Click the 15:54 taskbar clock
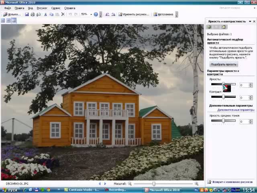The height and width of the screenshot is (193, 257). click(249, 190)
